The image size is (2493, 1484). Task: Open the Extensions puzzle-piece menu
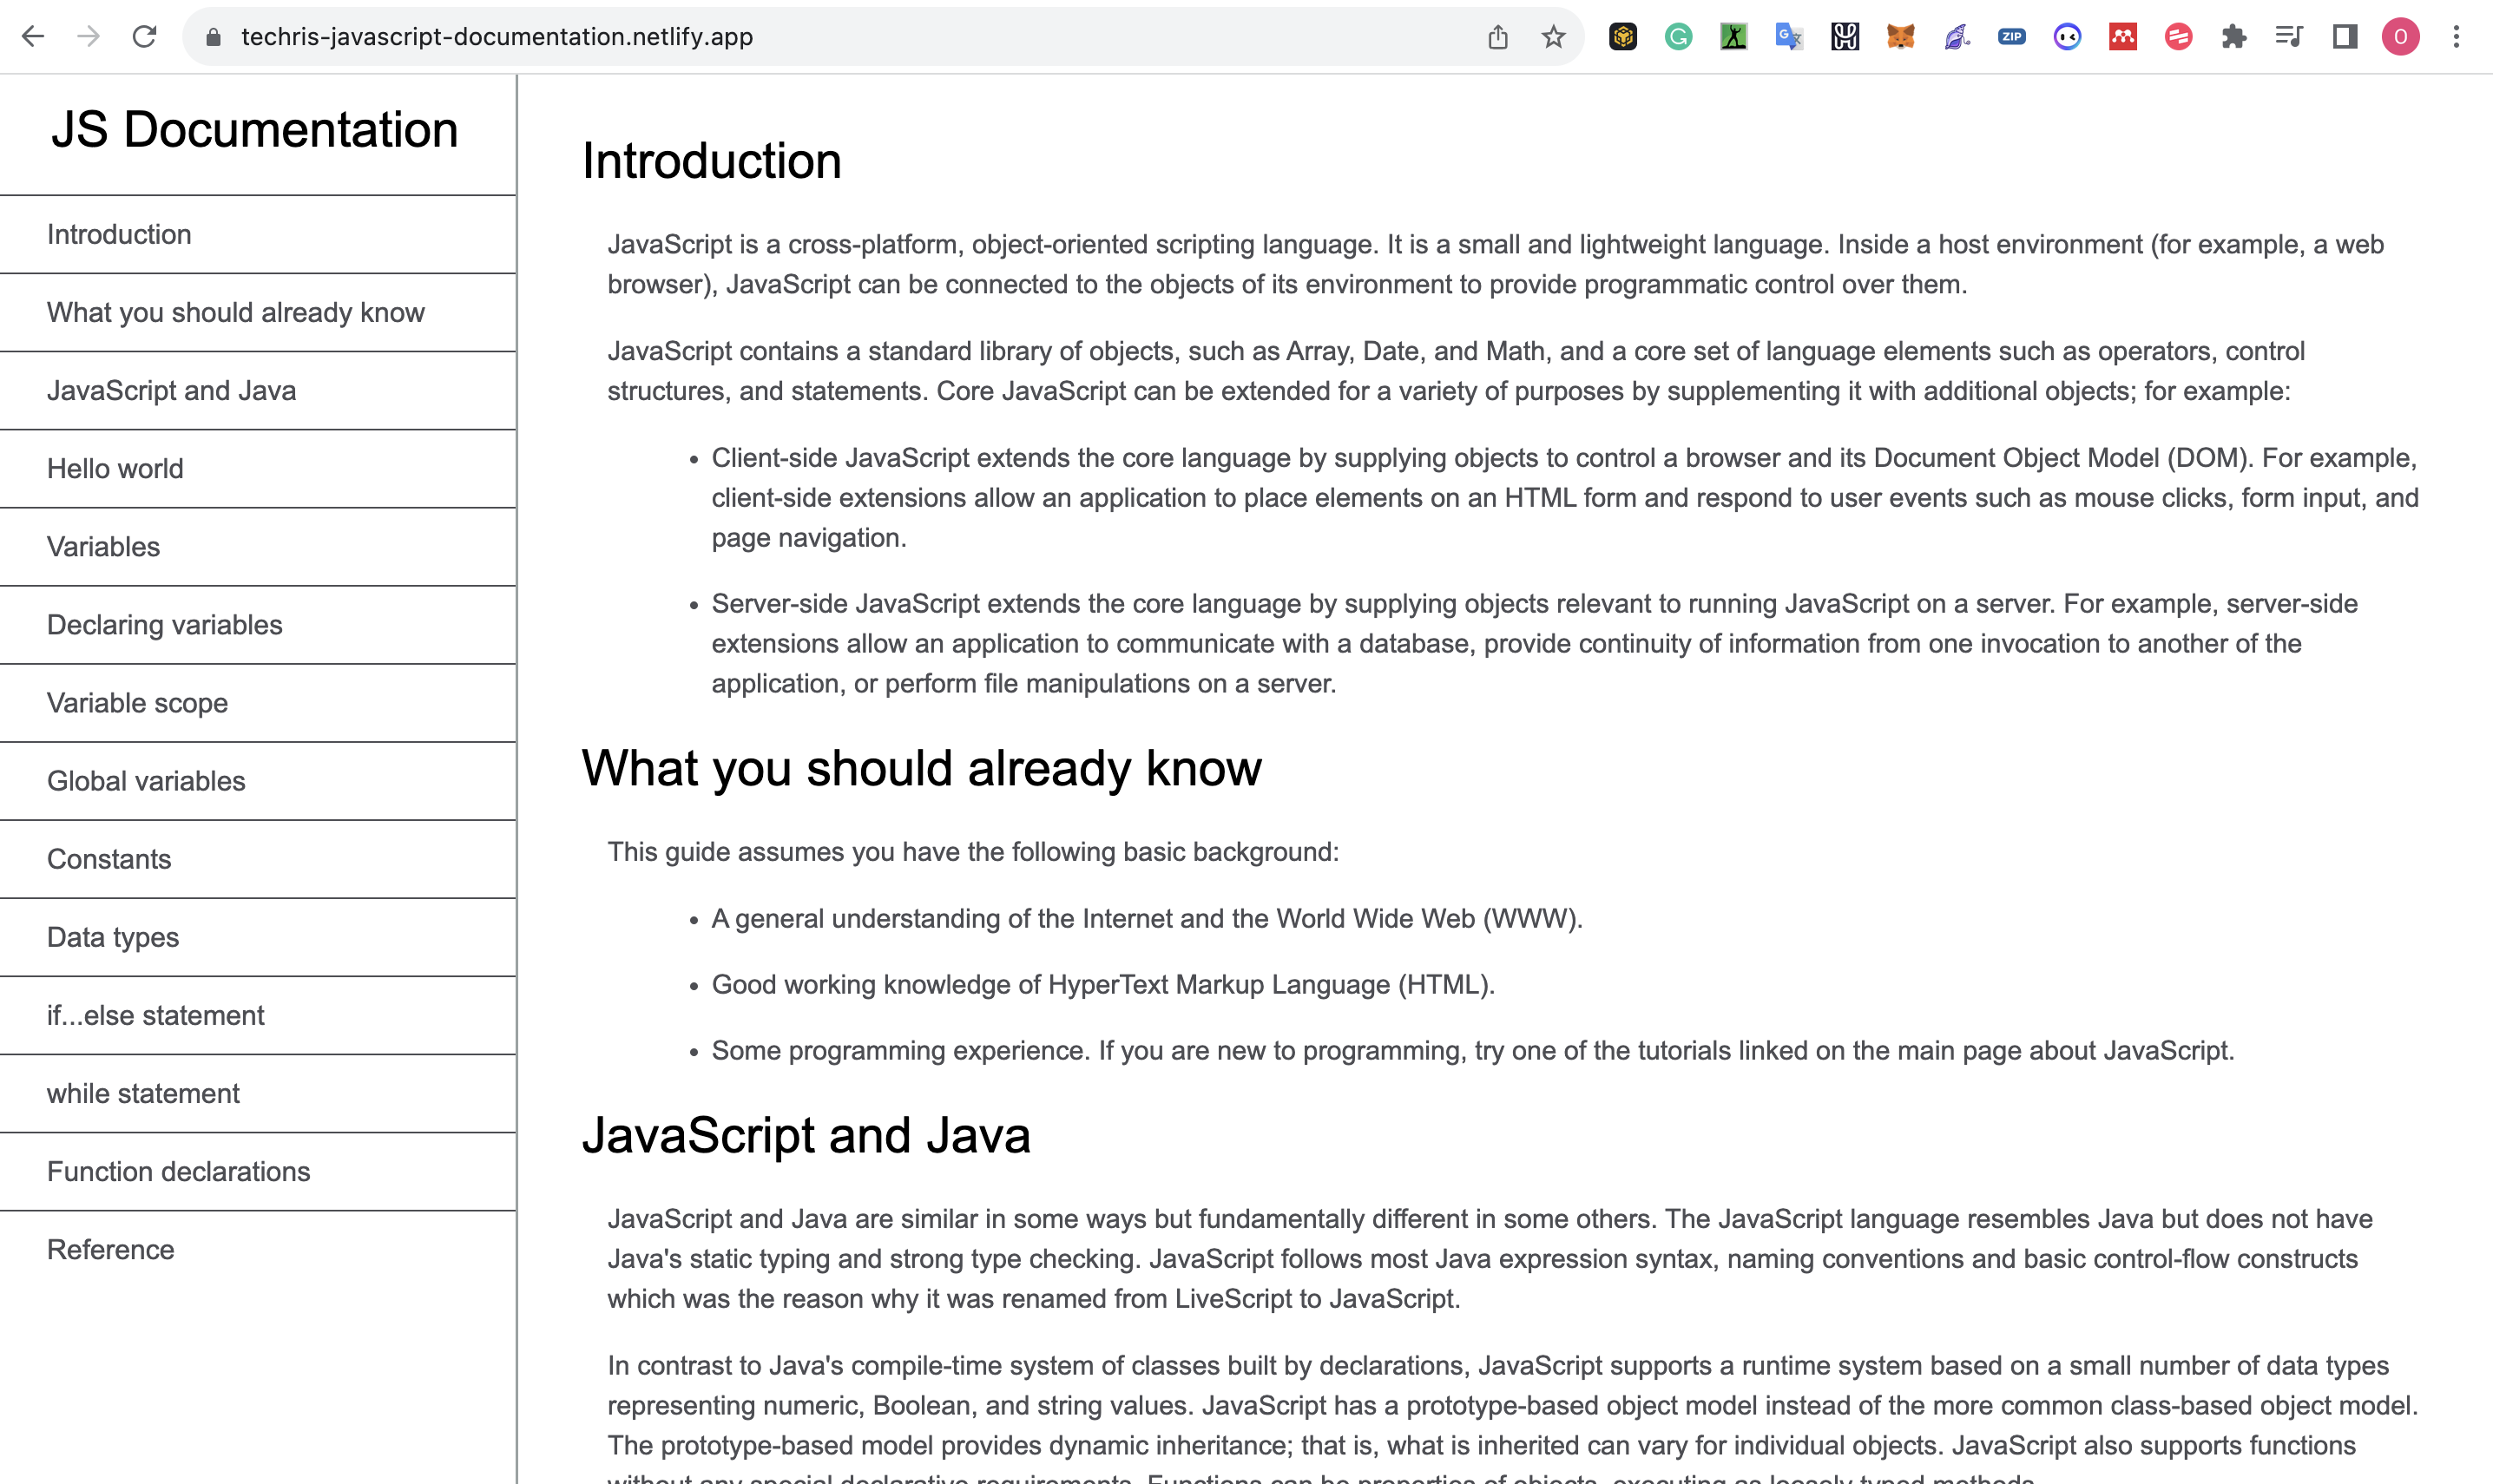(x=2233, y=37)
